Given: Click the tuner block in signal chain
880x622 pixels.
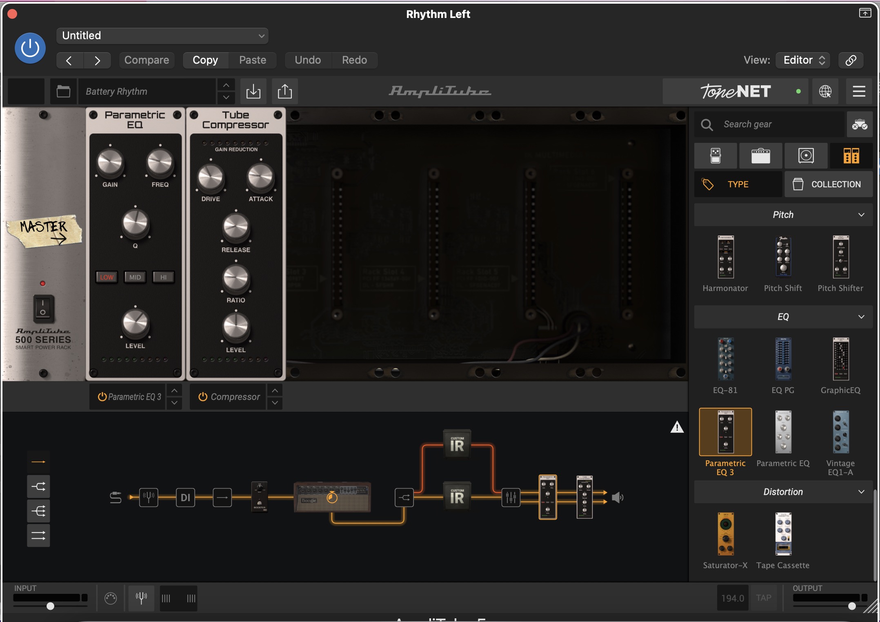Looking at the screenshot, I should tap(149, 497).
